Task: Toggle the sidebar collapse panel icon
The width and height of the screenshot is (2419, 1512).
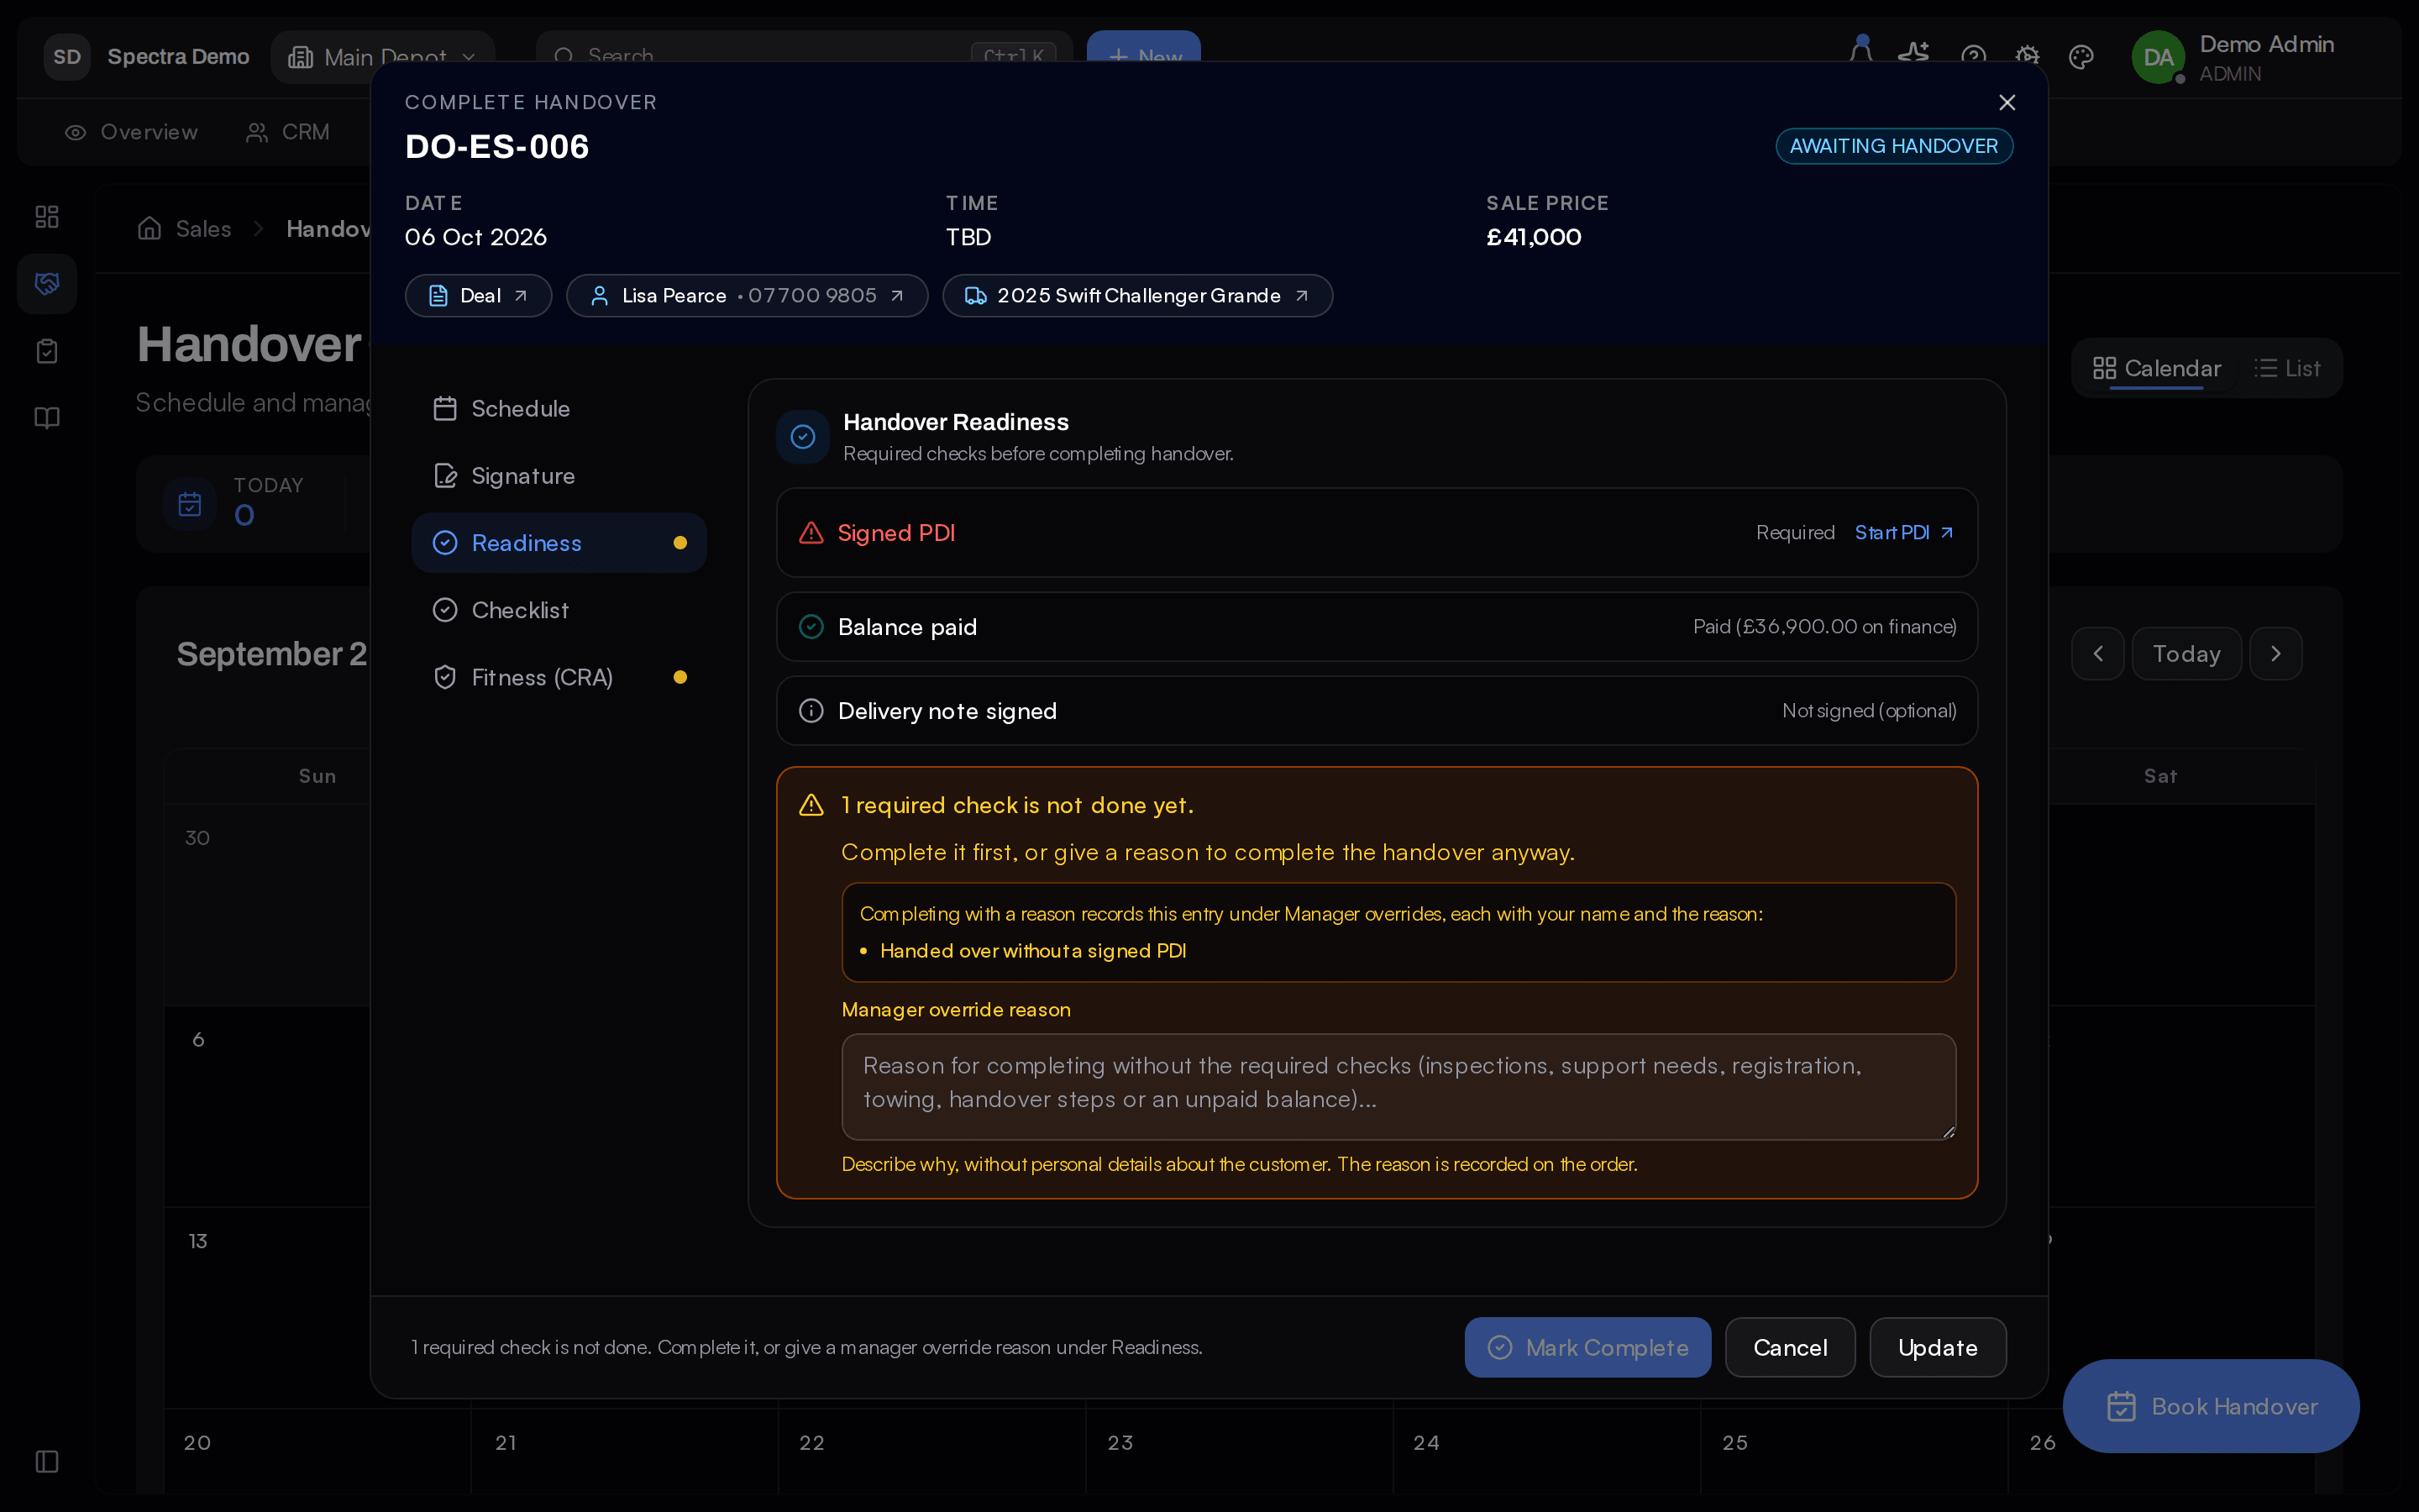Action: pyautogui.click(x=47, y=1461)
